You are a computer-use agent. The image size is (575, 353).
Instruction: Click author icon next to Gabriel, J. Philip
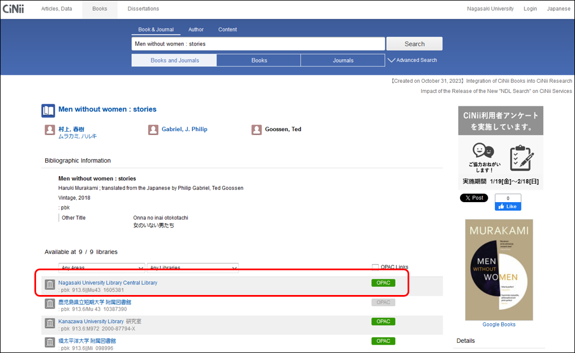click(153, 130)
